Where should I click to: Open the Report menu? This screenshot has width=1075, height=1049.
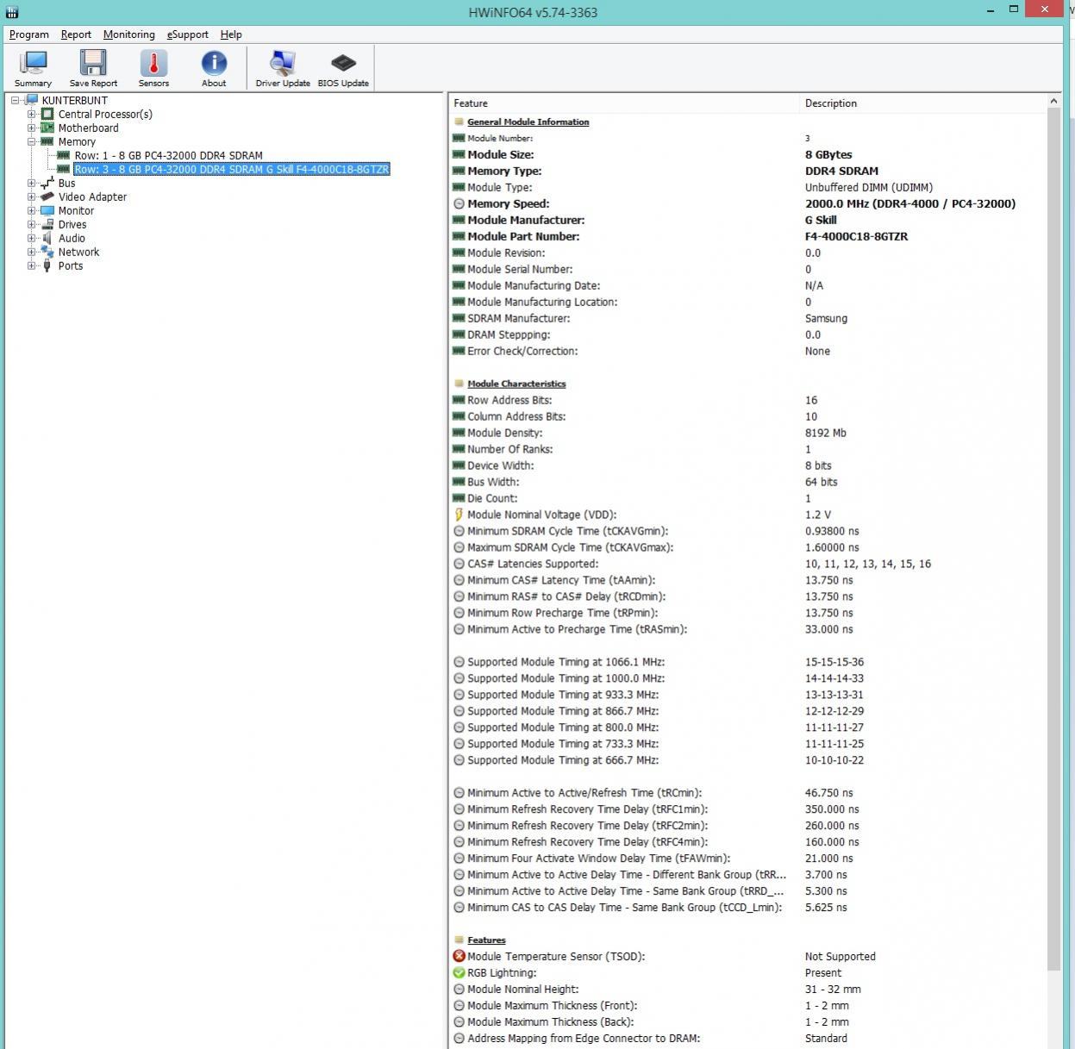pos(76,34)
